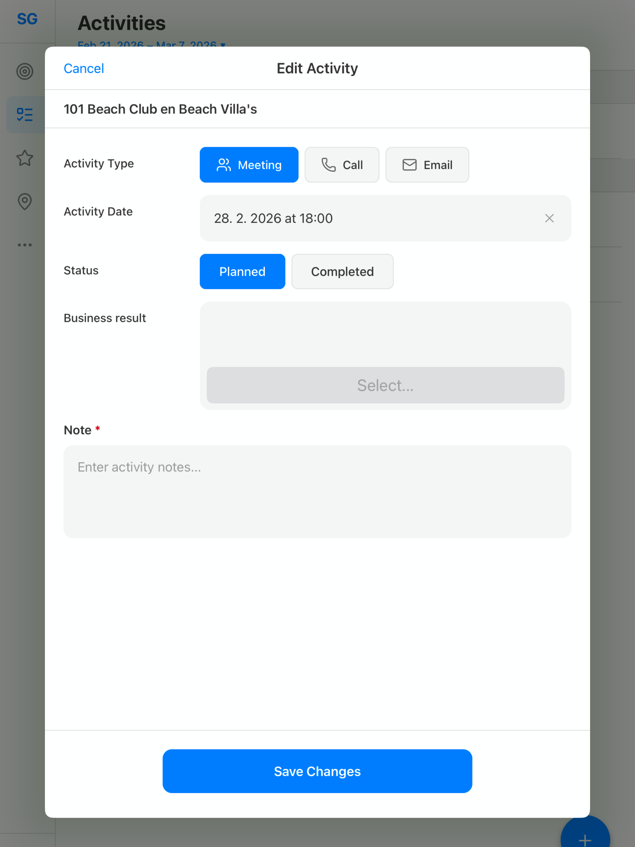This screenshot has width=635, height=847.
Task: Open the Business result Select dropdown
Action: coord(385,385)
